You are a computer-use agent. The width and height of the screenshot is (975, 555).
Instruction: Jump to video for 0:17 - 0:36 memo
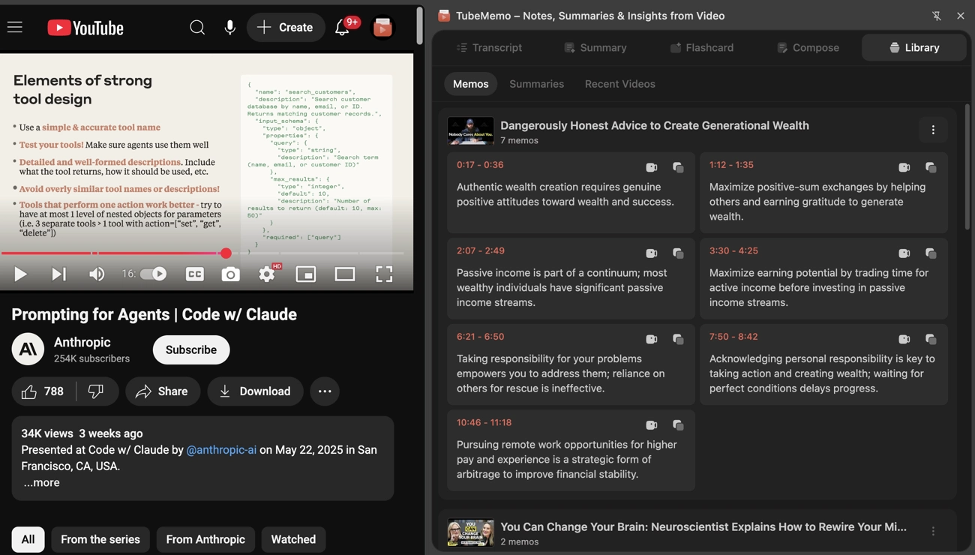coord(652,167)
